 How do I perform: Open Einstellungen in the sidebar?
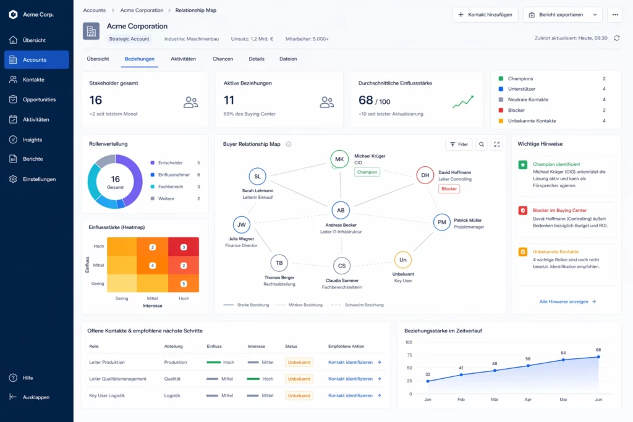click(32, 179)
